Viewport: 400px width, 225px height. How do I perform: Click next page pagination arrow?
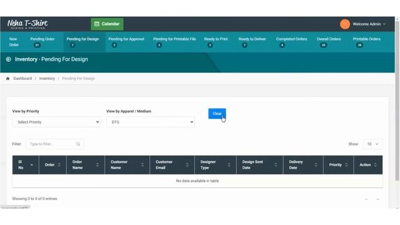(x=377, y=199)
